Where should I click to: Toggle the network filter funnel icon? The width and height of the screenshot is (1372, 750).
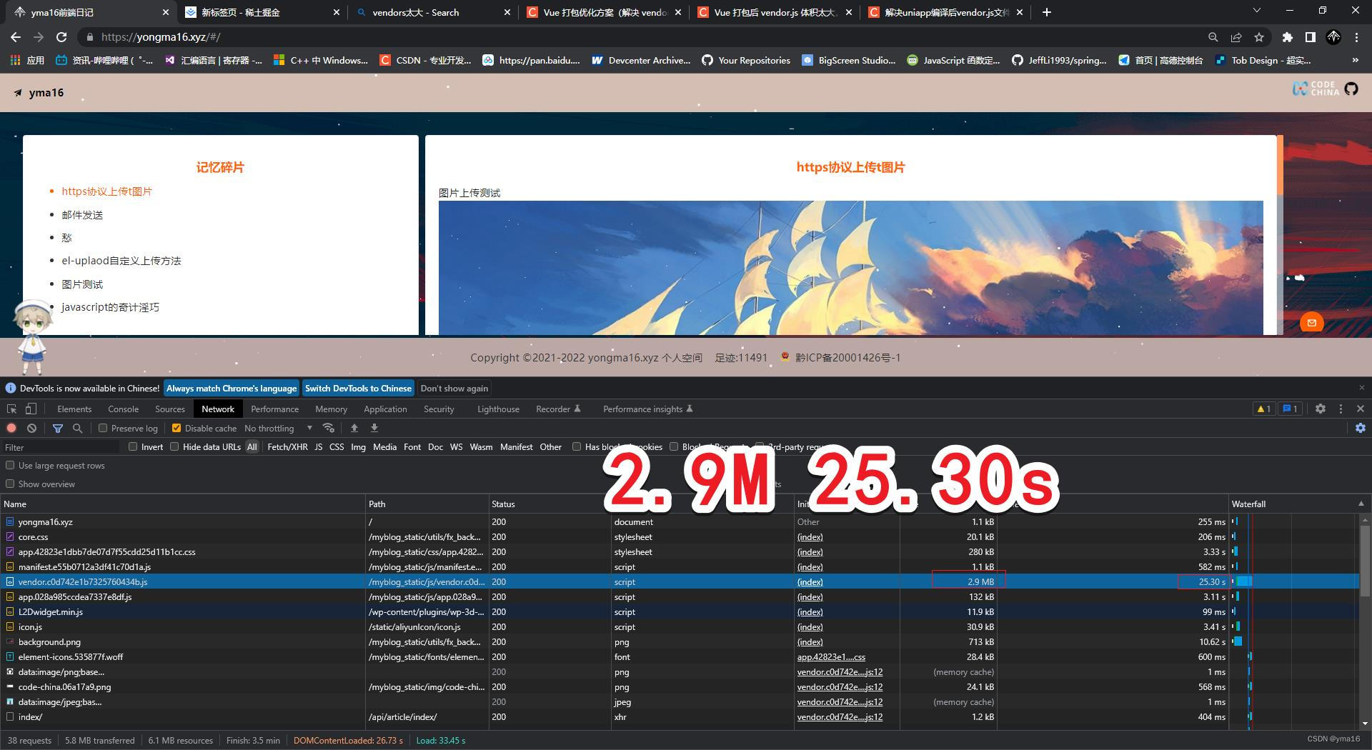pos(58,428)
